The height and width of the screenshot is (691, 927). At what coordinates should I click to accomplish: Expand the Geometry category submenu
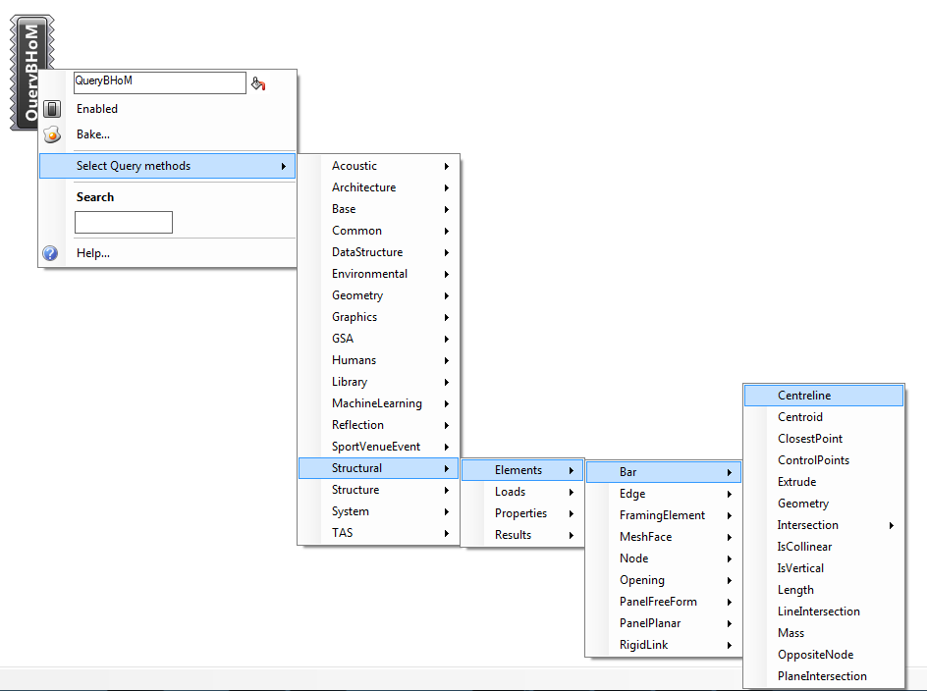tap(378, 295)
